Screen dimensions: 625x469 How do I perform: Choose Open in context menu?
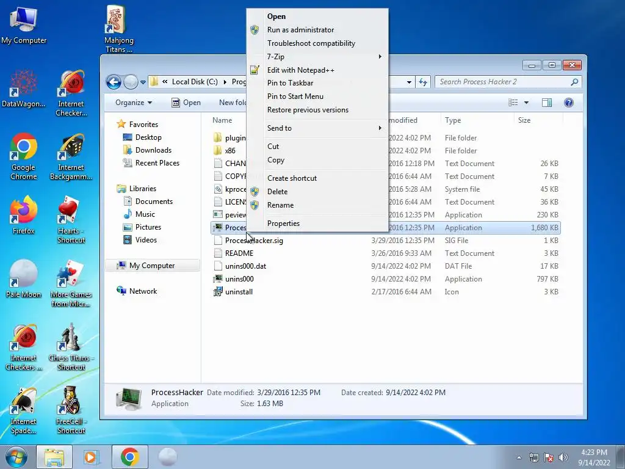[317, 16]
